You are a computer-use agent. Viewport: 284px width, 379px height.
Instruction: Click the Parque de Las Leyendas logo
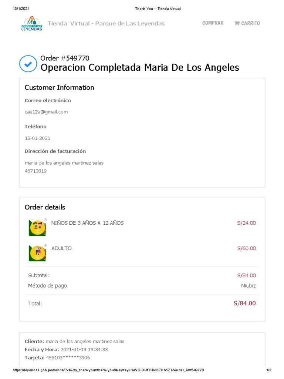31,23
